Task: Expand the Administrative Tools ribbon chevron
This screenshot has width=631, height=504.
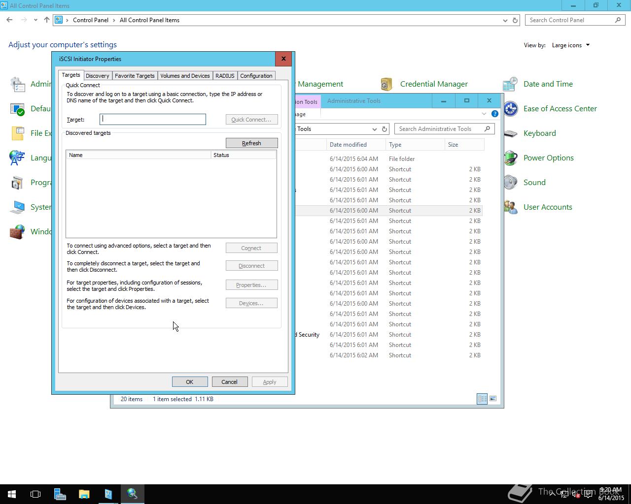Action: click(484, 114)
